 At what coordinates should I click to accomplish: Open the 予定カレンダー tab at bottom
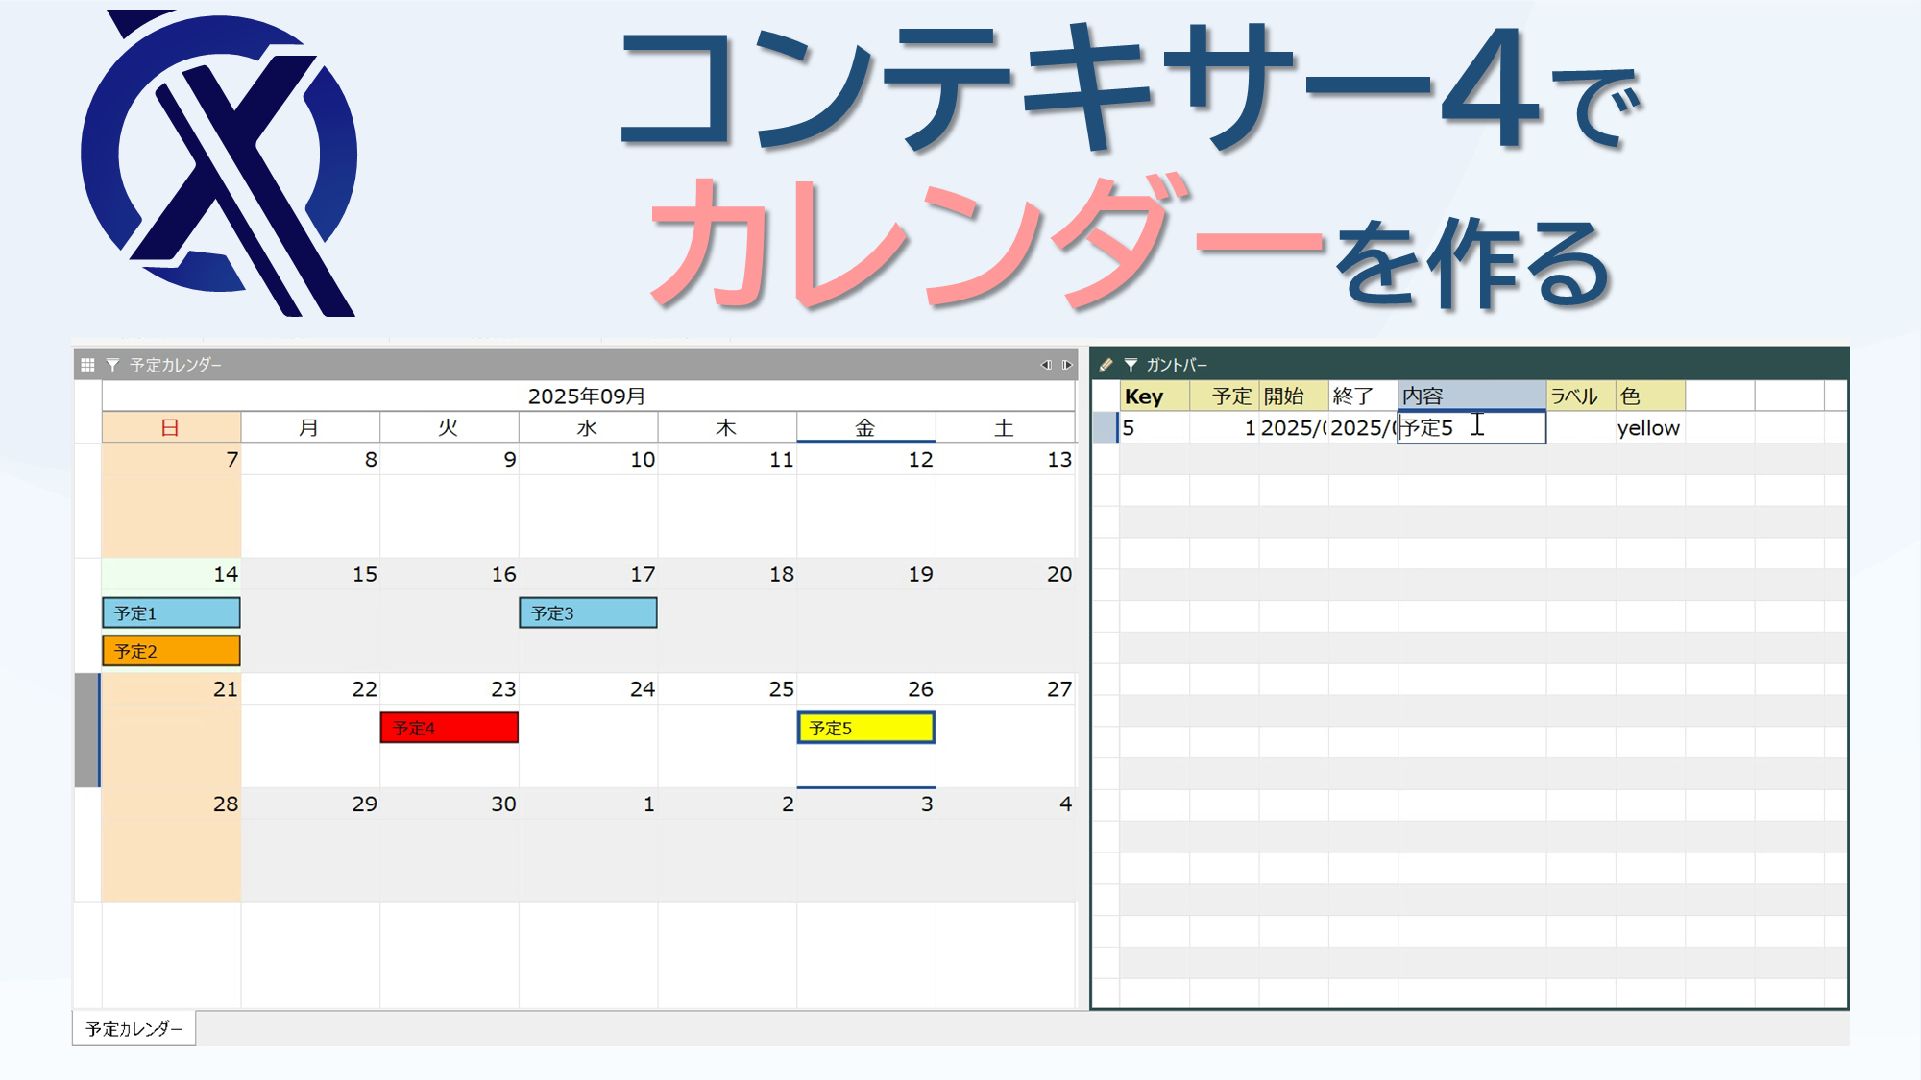point(134,1029)
